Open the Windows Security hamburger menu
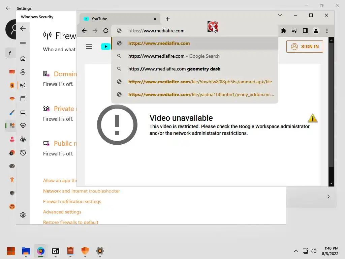 point(23,42)
